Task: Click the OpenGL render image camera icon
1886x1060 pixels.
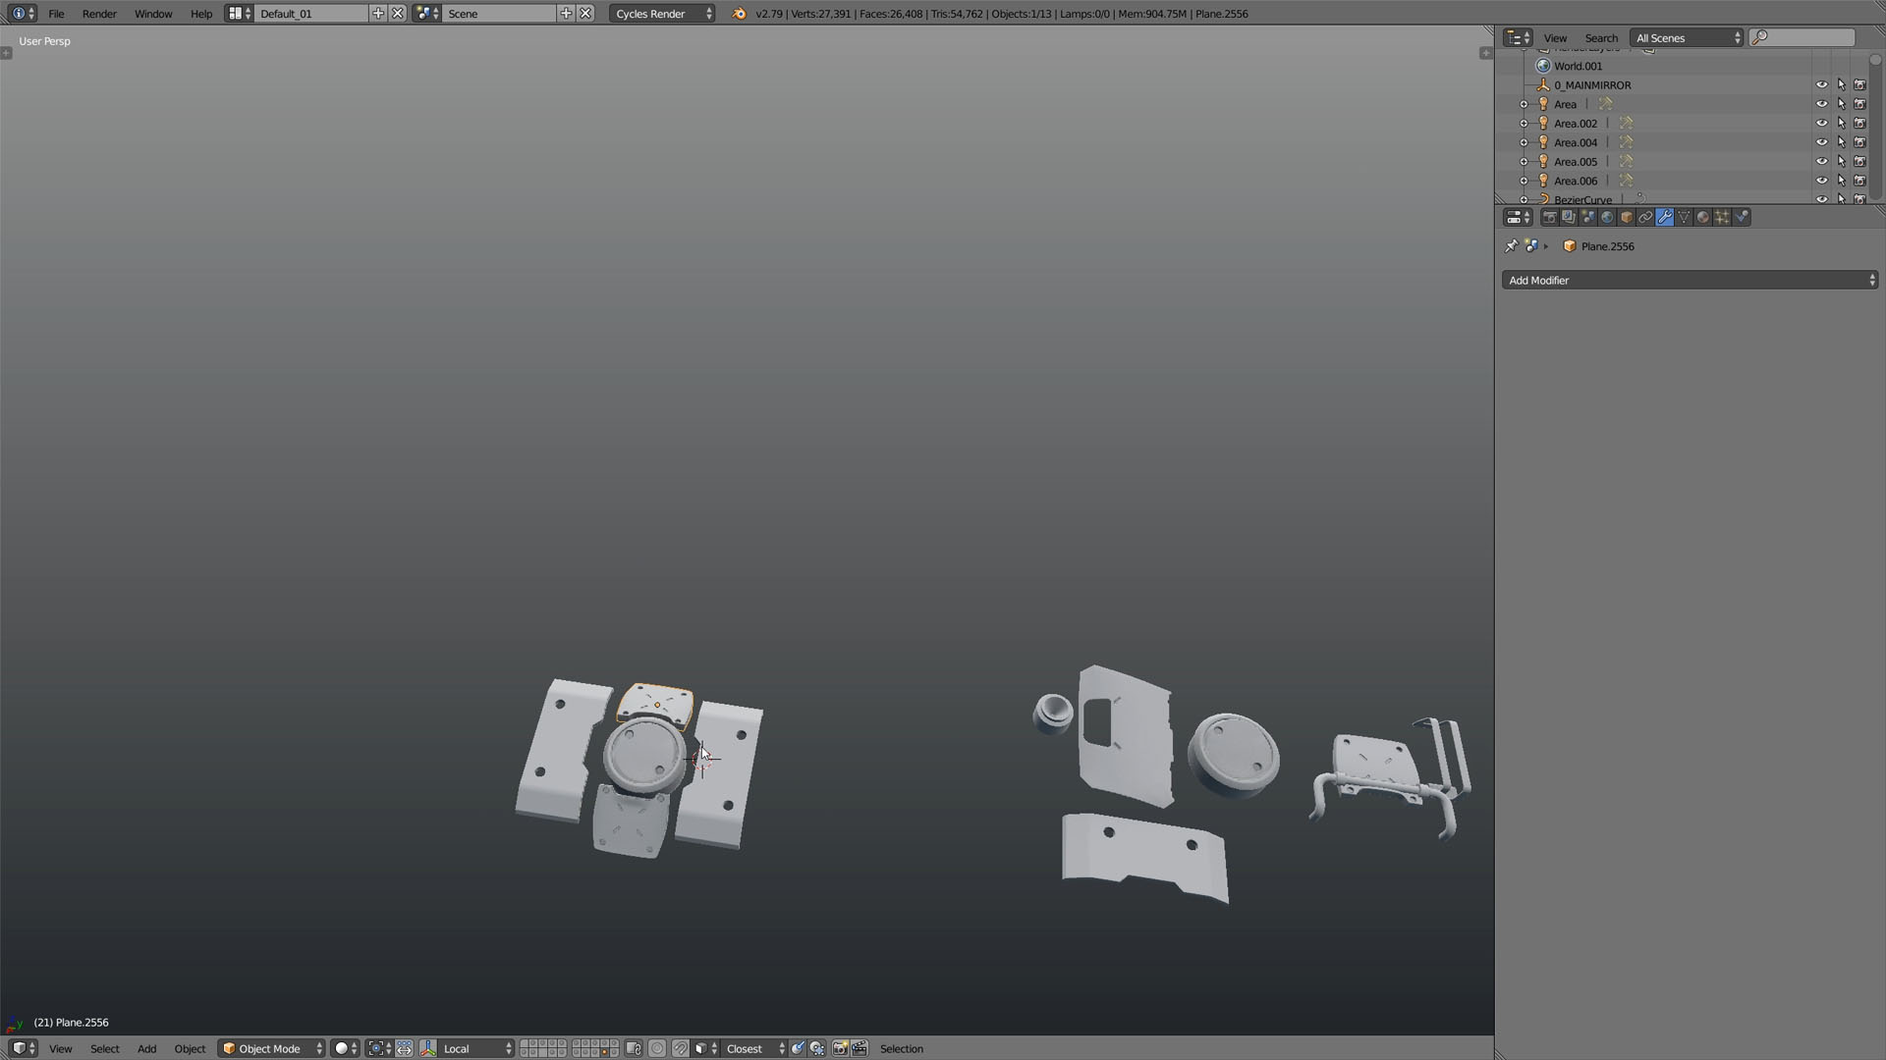Action: point(840,1048)
